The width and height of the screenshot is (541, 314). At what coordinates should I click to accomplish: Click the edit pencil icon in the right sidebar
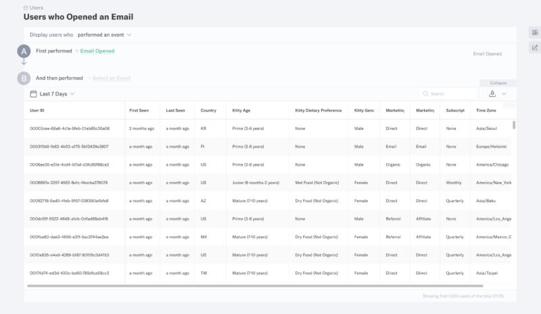point(535,47)
